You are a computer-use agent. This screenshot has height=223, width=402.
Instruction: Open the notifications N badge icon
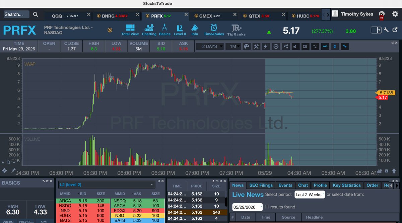pos(382,14)
